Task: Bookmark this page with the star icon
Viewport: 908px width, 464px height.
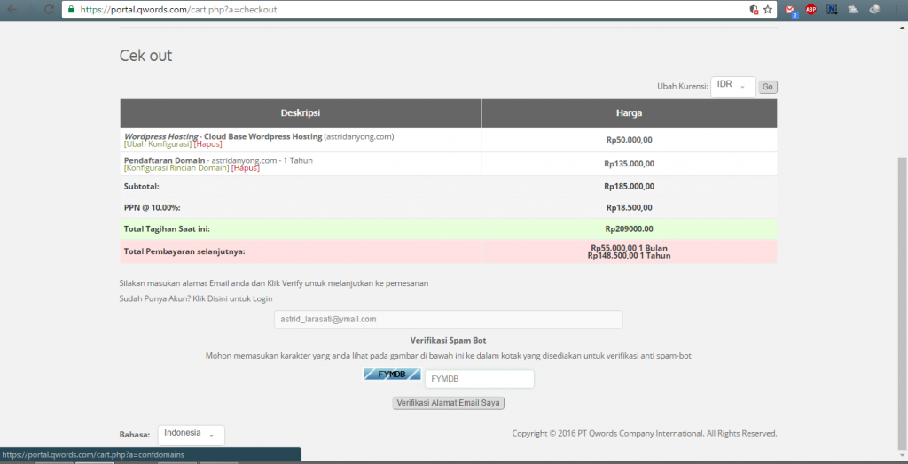Action: click(x=768, y=10)
